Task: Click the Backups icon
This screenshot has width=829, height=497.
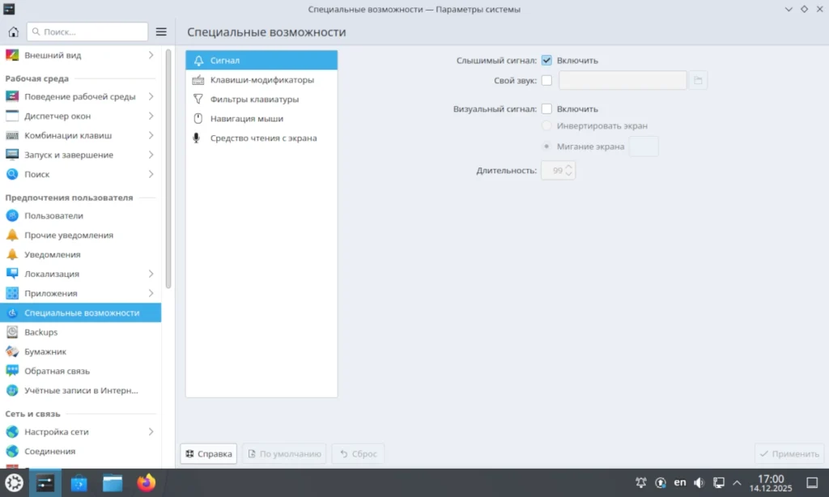Action: pos(12,332)
